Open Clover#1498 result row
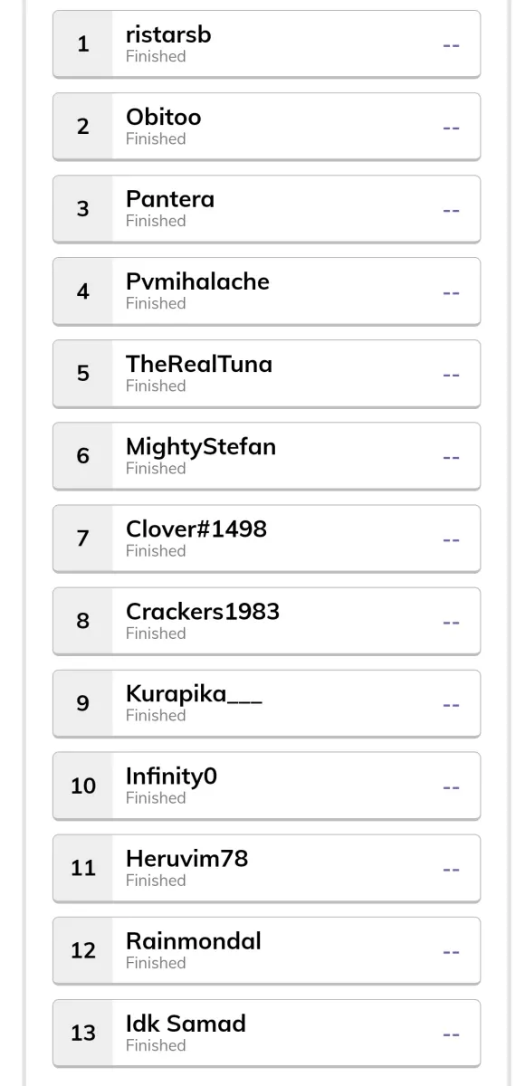The image size is (525, 1086). [266, 538]
